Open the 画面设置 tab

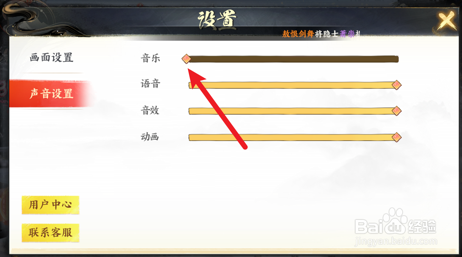[52, 57]
